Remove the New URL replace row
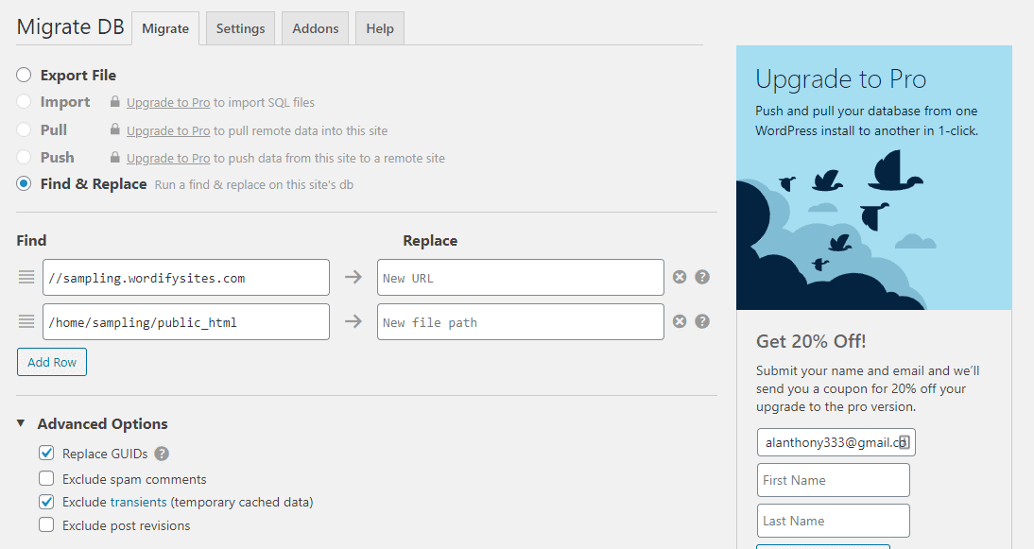 pos(680,277)
